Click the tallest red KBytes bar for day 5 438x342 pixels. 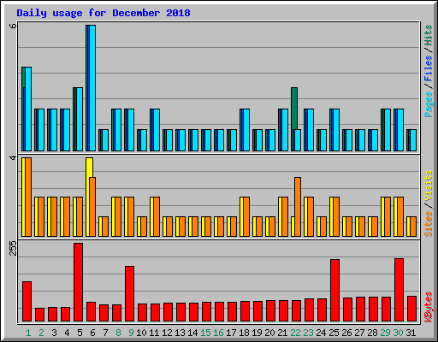pyautogui.click(x=79, y=282)
